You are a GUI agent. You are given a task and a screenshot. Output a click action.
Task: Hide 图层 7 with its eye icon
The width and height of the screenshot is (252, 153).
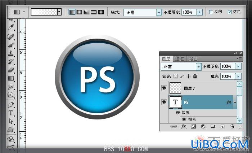click(164, 88)
